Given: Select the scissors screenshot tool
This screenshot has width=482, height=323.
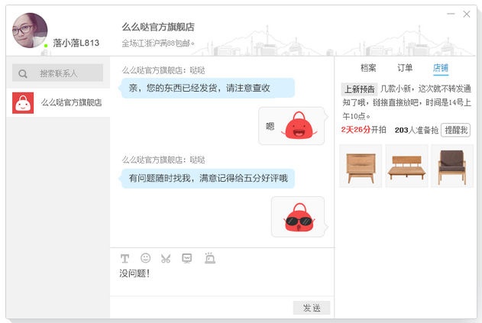Looking at the screenshot, I should point(166,258).
